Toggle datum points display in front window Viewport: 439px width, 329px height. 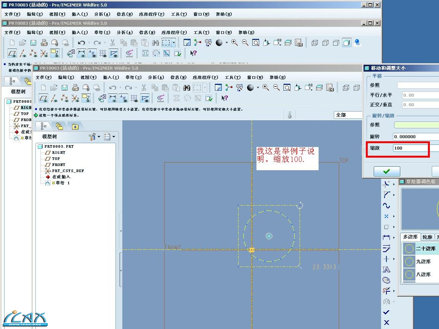pyautogui.click(x=65, y=98)
